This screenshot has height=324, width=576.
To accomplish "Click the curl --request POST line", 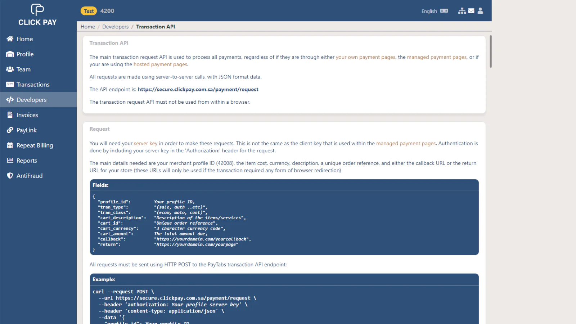I will pos(123,292).
